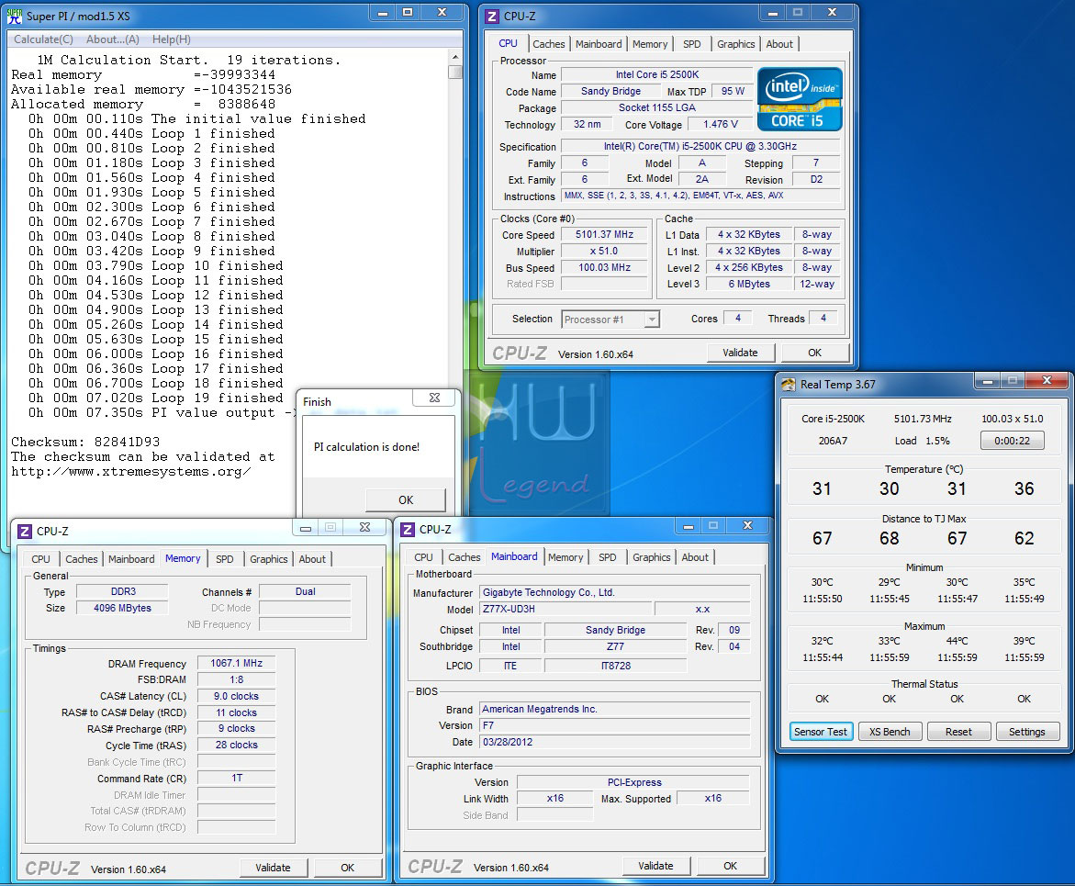Click the Real Temp title bar icon
Viewport: 1075px width, 886px height.
[x=789, y=384]
